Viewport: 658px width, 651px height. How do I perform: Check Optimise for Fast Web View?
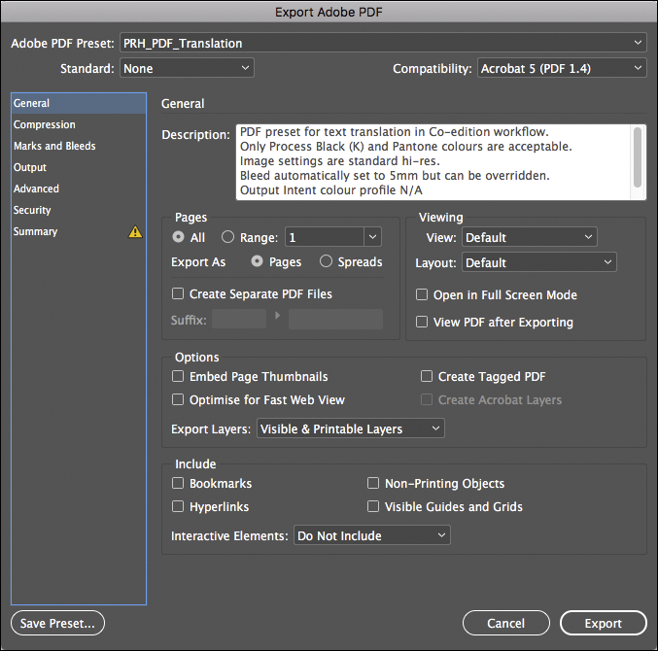[178, 399]
